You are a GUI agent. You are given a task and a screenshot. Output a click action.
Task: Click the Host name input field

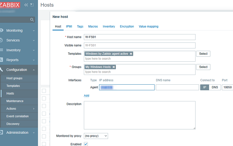[x=140, y=37]
